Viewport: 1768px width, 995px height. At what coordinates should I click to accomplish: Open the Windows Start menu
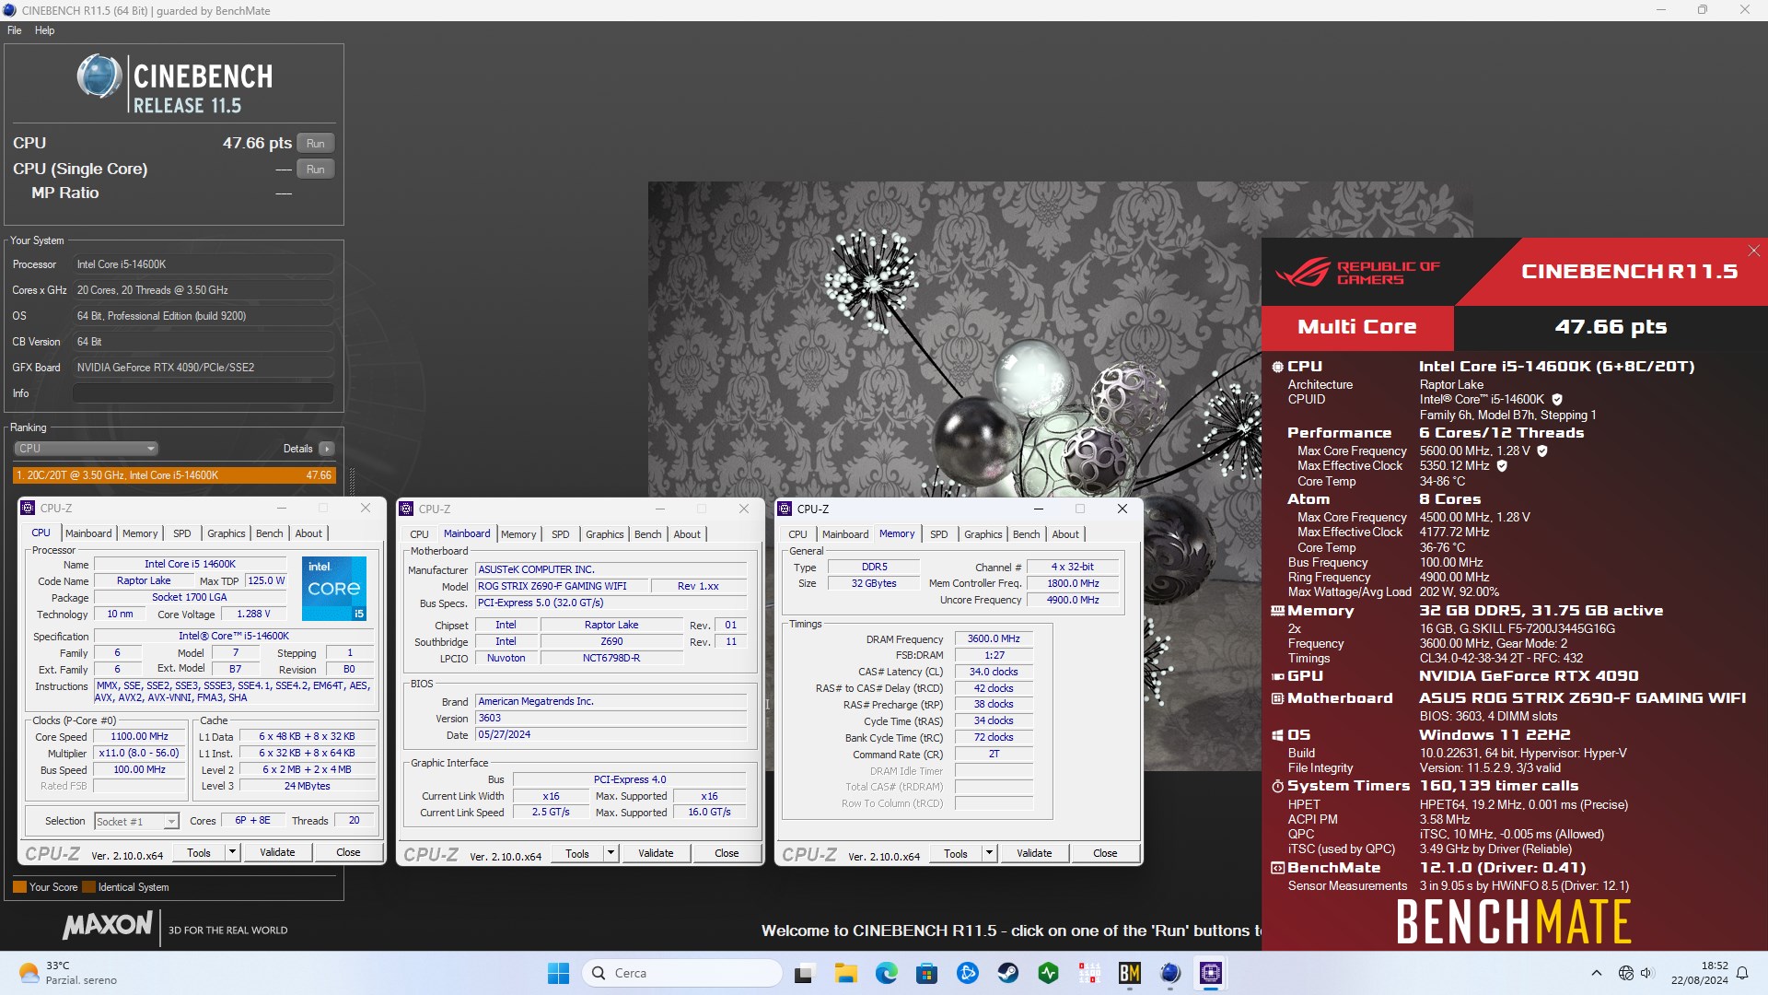point(558,973)
